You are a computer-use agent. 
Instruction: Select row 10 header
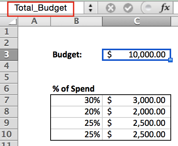point(9,135)
